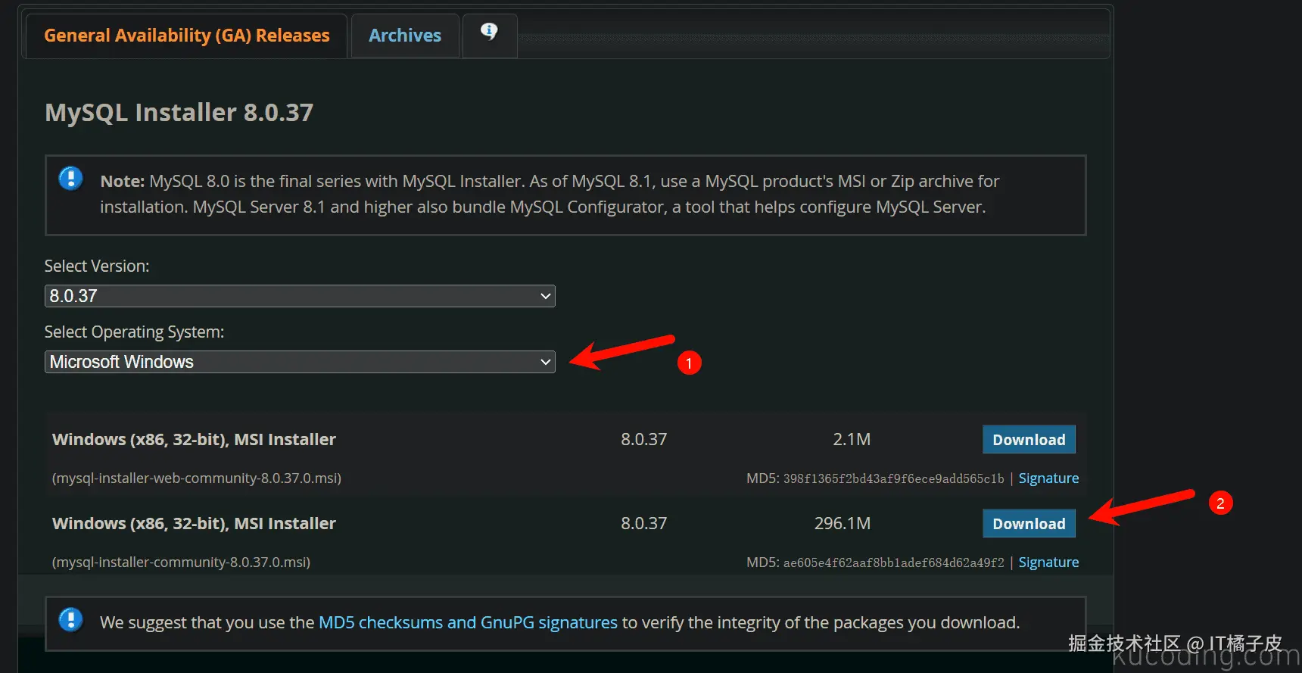Click the MSI Installer title in the 2.1M row
This screenshot has width=1302, height=673.
point(194,440)
